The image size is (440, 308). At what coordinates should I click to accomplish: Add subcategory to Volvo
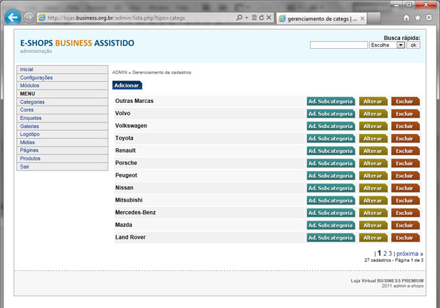[330, 114]
